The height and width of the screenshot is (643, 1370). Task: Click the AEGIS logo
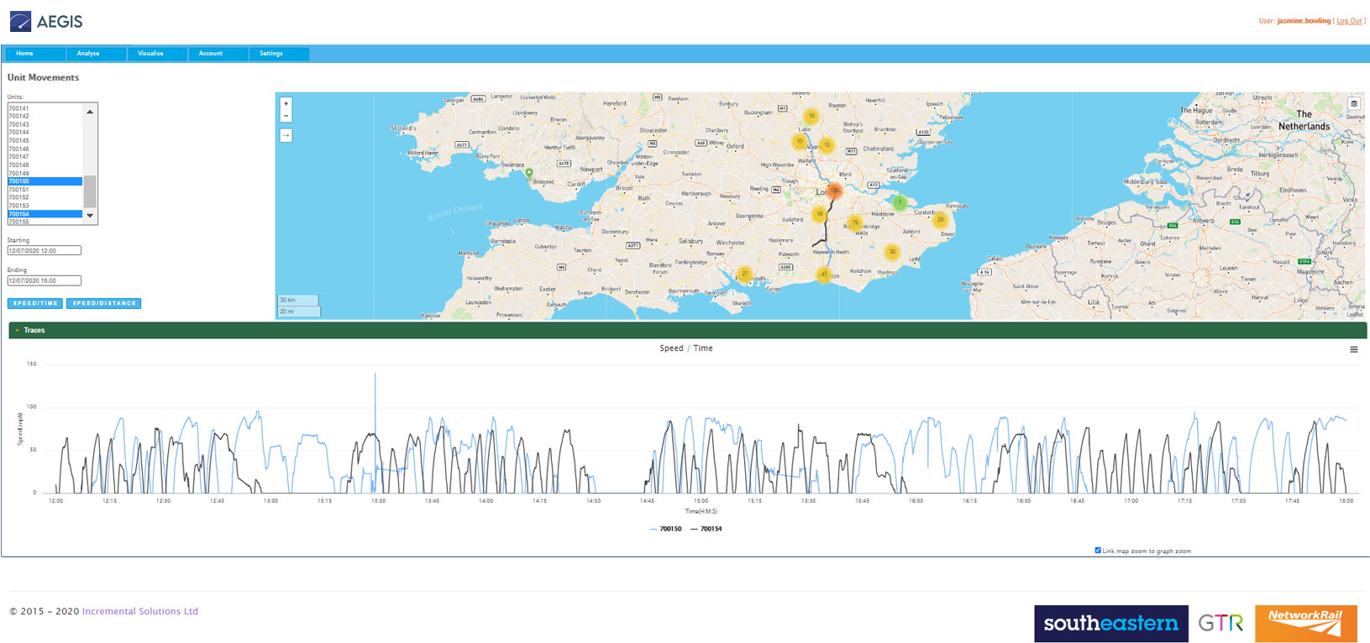(46, 22)
